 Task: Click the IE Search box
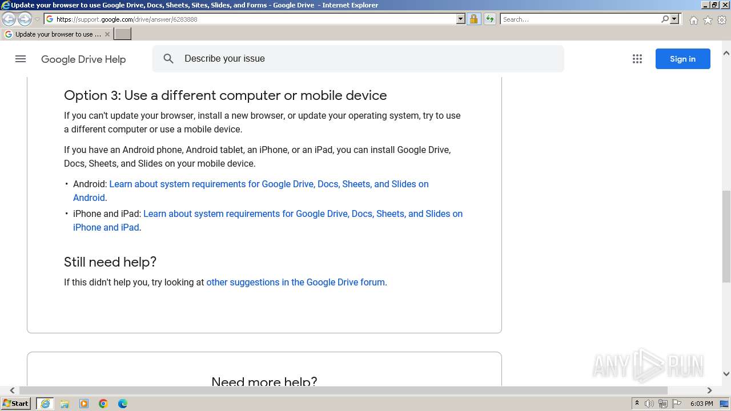[580, 19]
